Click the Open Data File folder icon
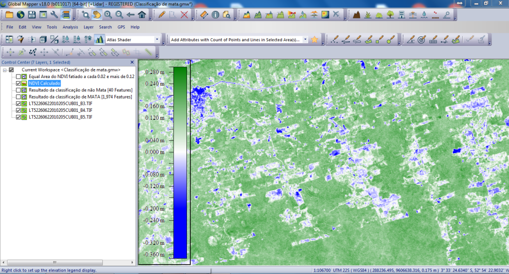Image resolution: width=509 pixels, height=274 pixels. click(8, 14)
